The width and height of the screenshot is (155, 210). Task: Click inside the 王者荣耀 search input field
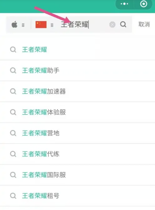pyautogui.click(x=85, y=25)
